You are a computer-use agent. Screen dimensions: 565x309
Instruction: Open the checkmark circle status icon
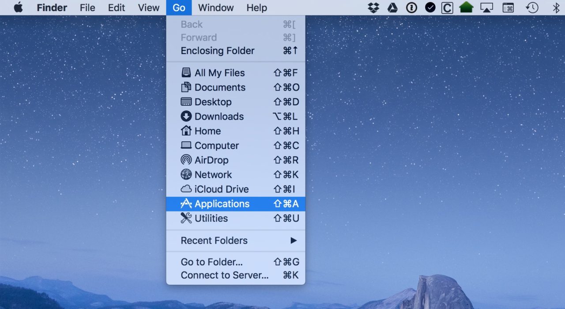(430, 8)
